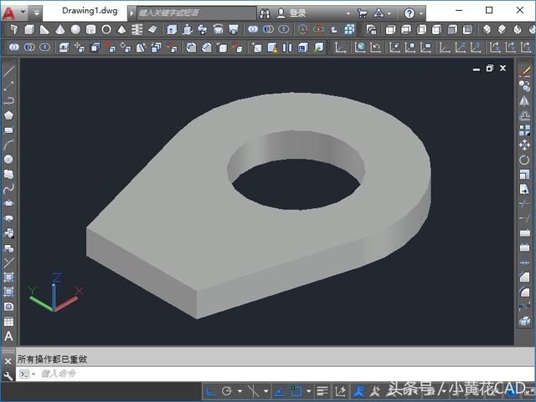Expand the Help dropdown arrow
536x402 pixels.
(x=422, y=13)
